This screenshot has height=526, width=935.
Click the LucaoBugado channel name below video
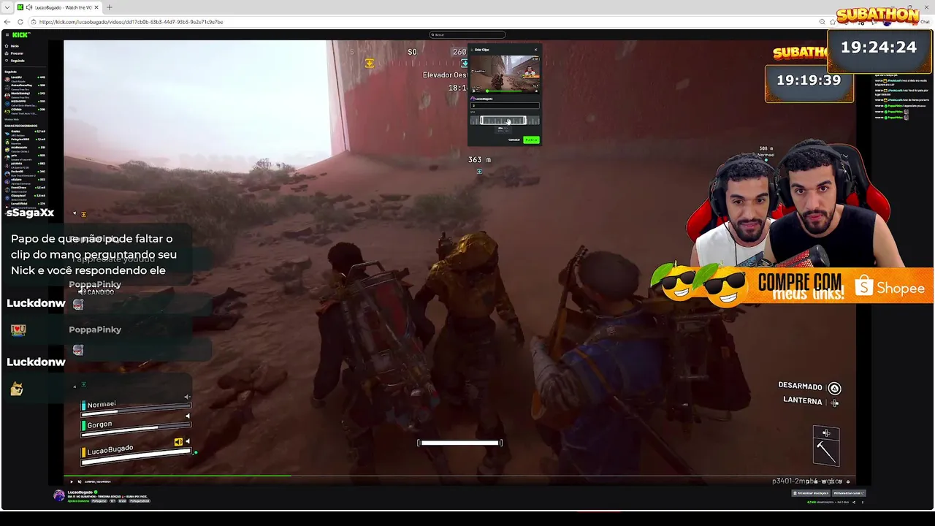pos(80,492)
